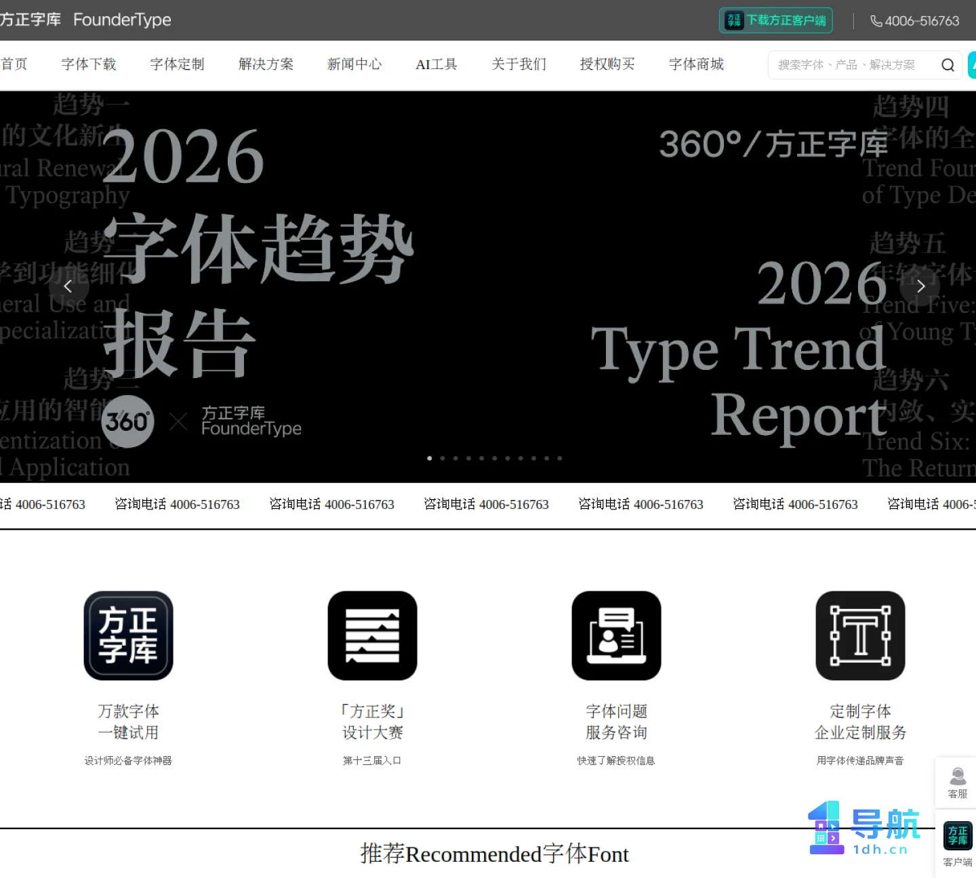Select the eighth carousel dot
976x878 pixels.
coord(521,459)
